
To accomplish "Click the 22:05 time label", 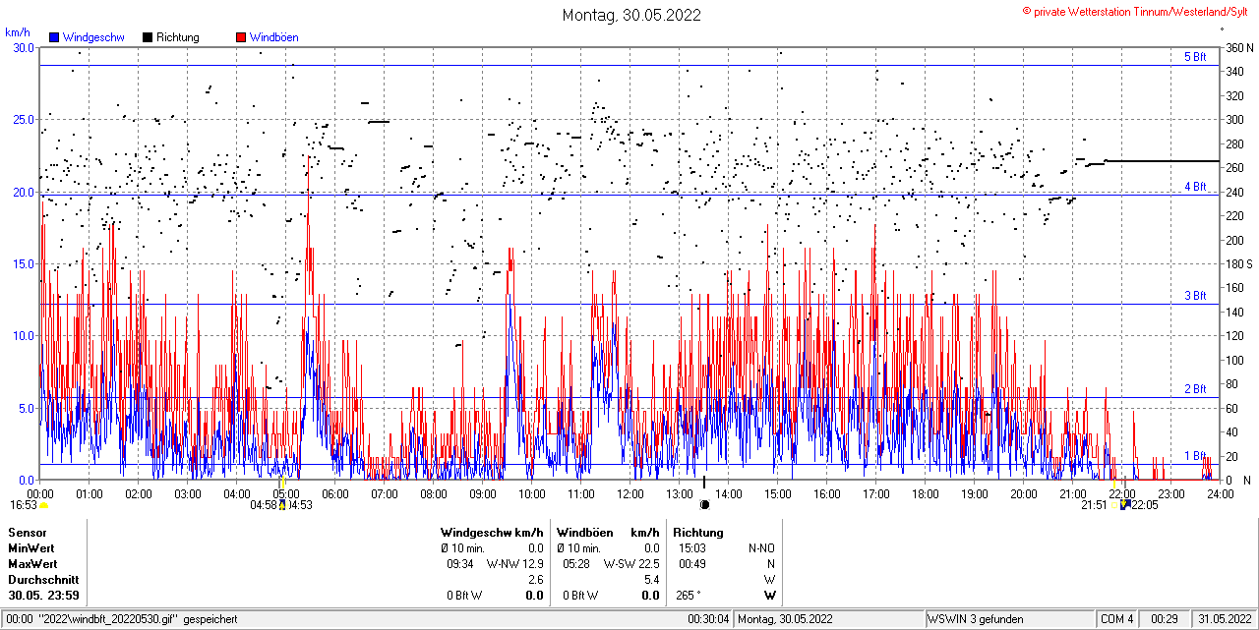I will 1145,505.
